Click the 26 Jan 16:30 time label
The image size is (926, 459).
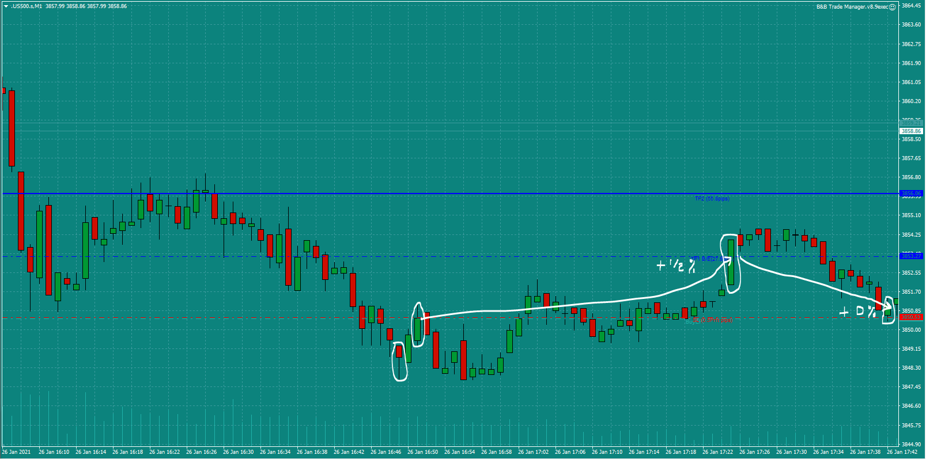point(238,452)
